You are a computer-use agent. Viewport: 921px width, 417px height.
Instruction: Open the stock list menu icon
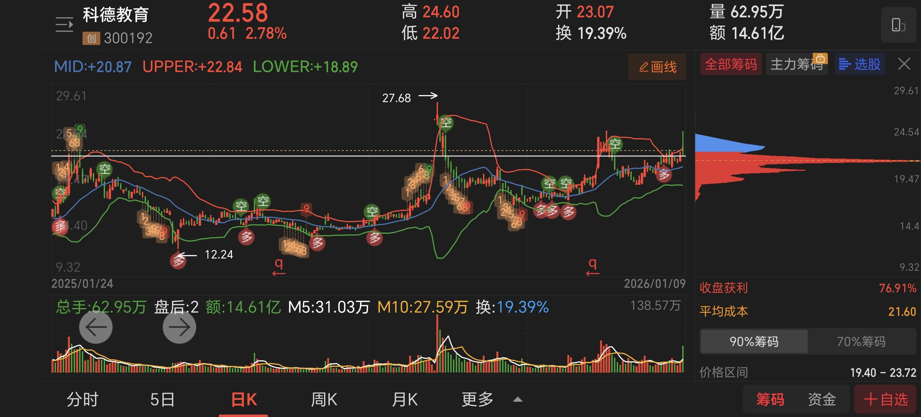tap(64, 25)
